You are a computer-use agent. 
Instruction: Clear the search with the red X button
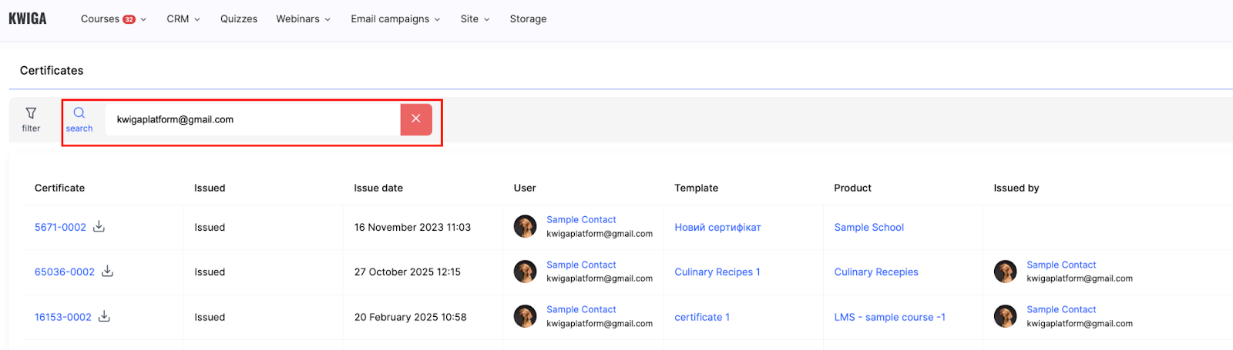click(x=416, y=119)
